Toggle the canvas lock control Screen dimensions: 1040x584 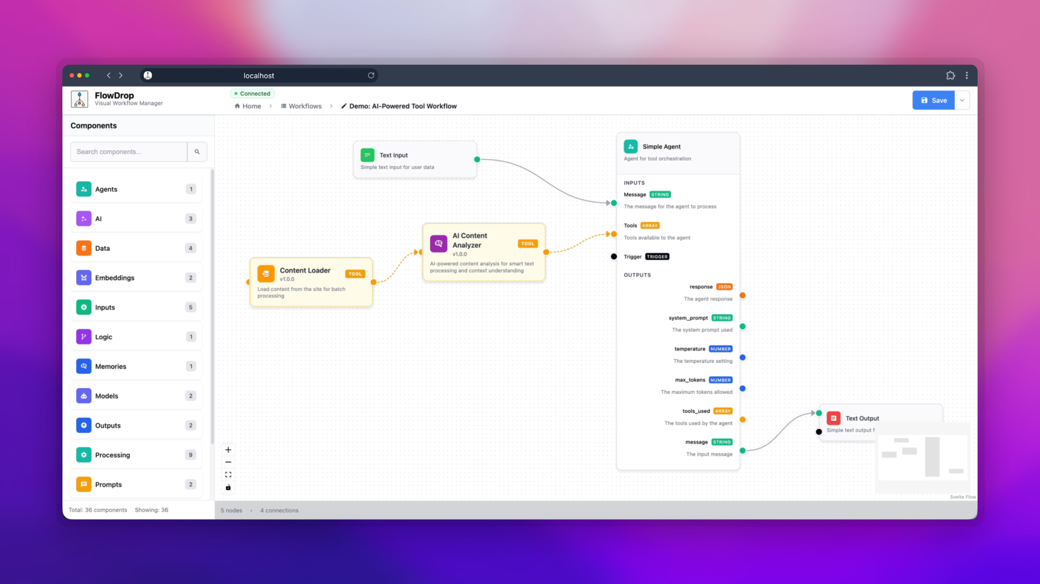coord(228,487)
